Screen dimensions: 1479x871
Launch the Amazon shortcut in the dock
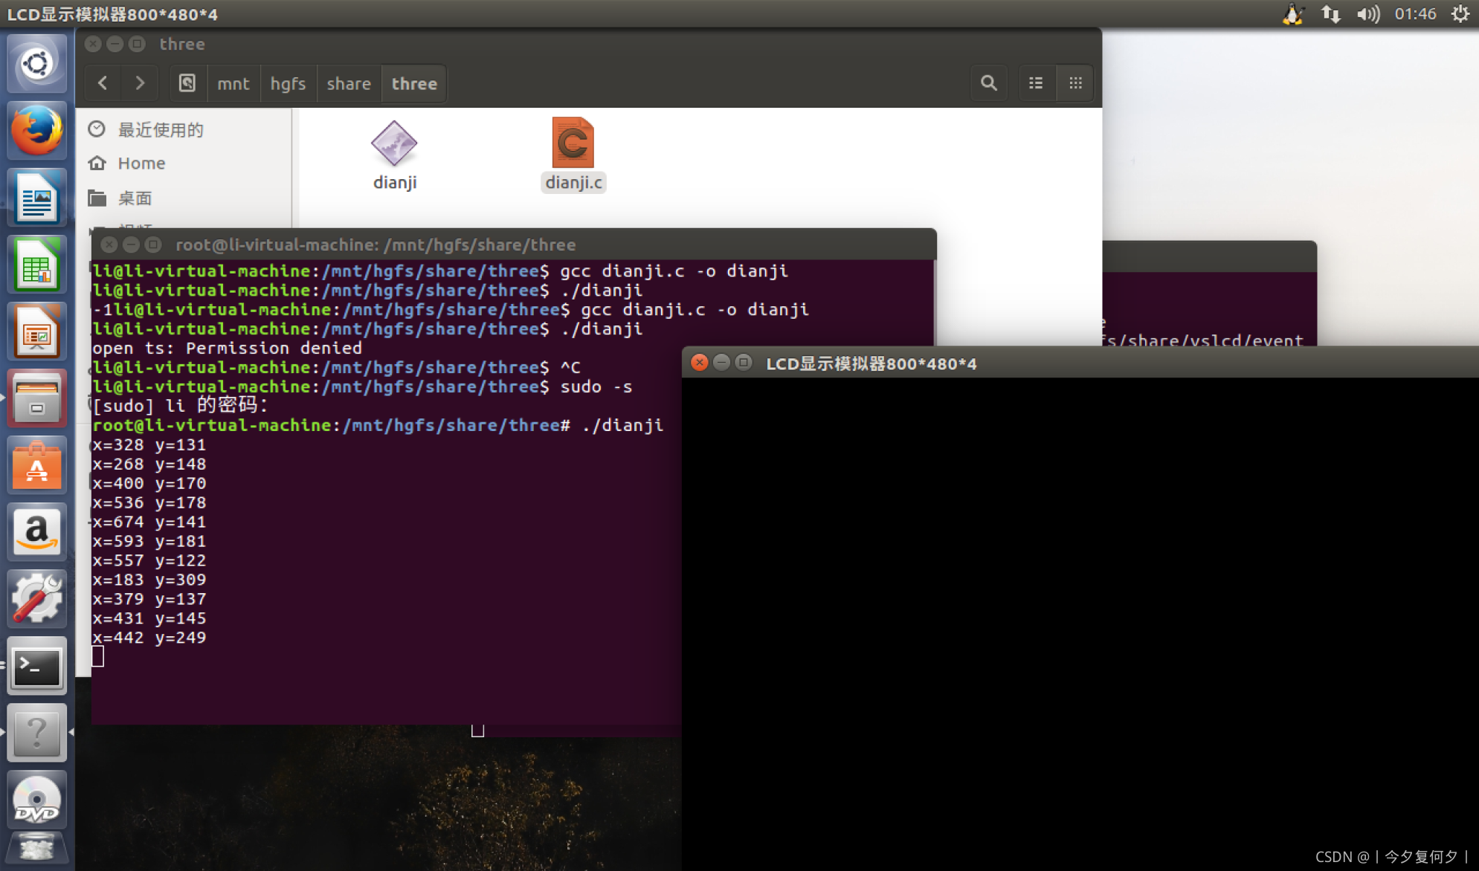point(36,532)
